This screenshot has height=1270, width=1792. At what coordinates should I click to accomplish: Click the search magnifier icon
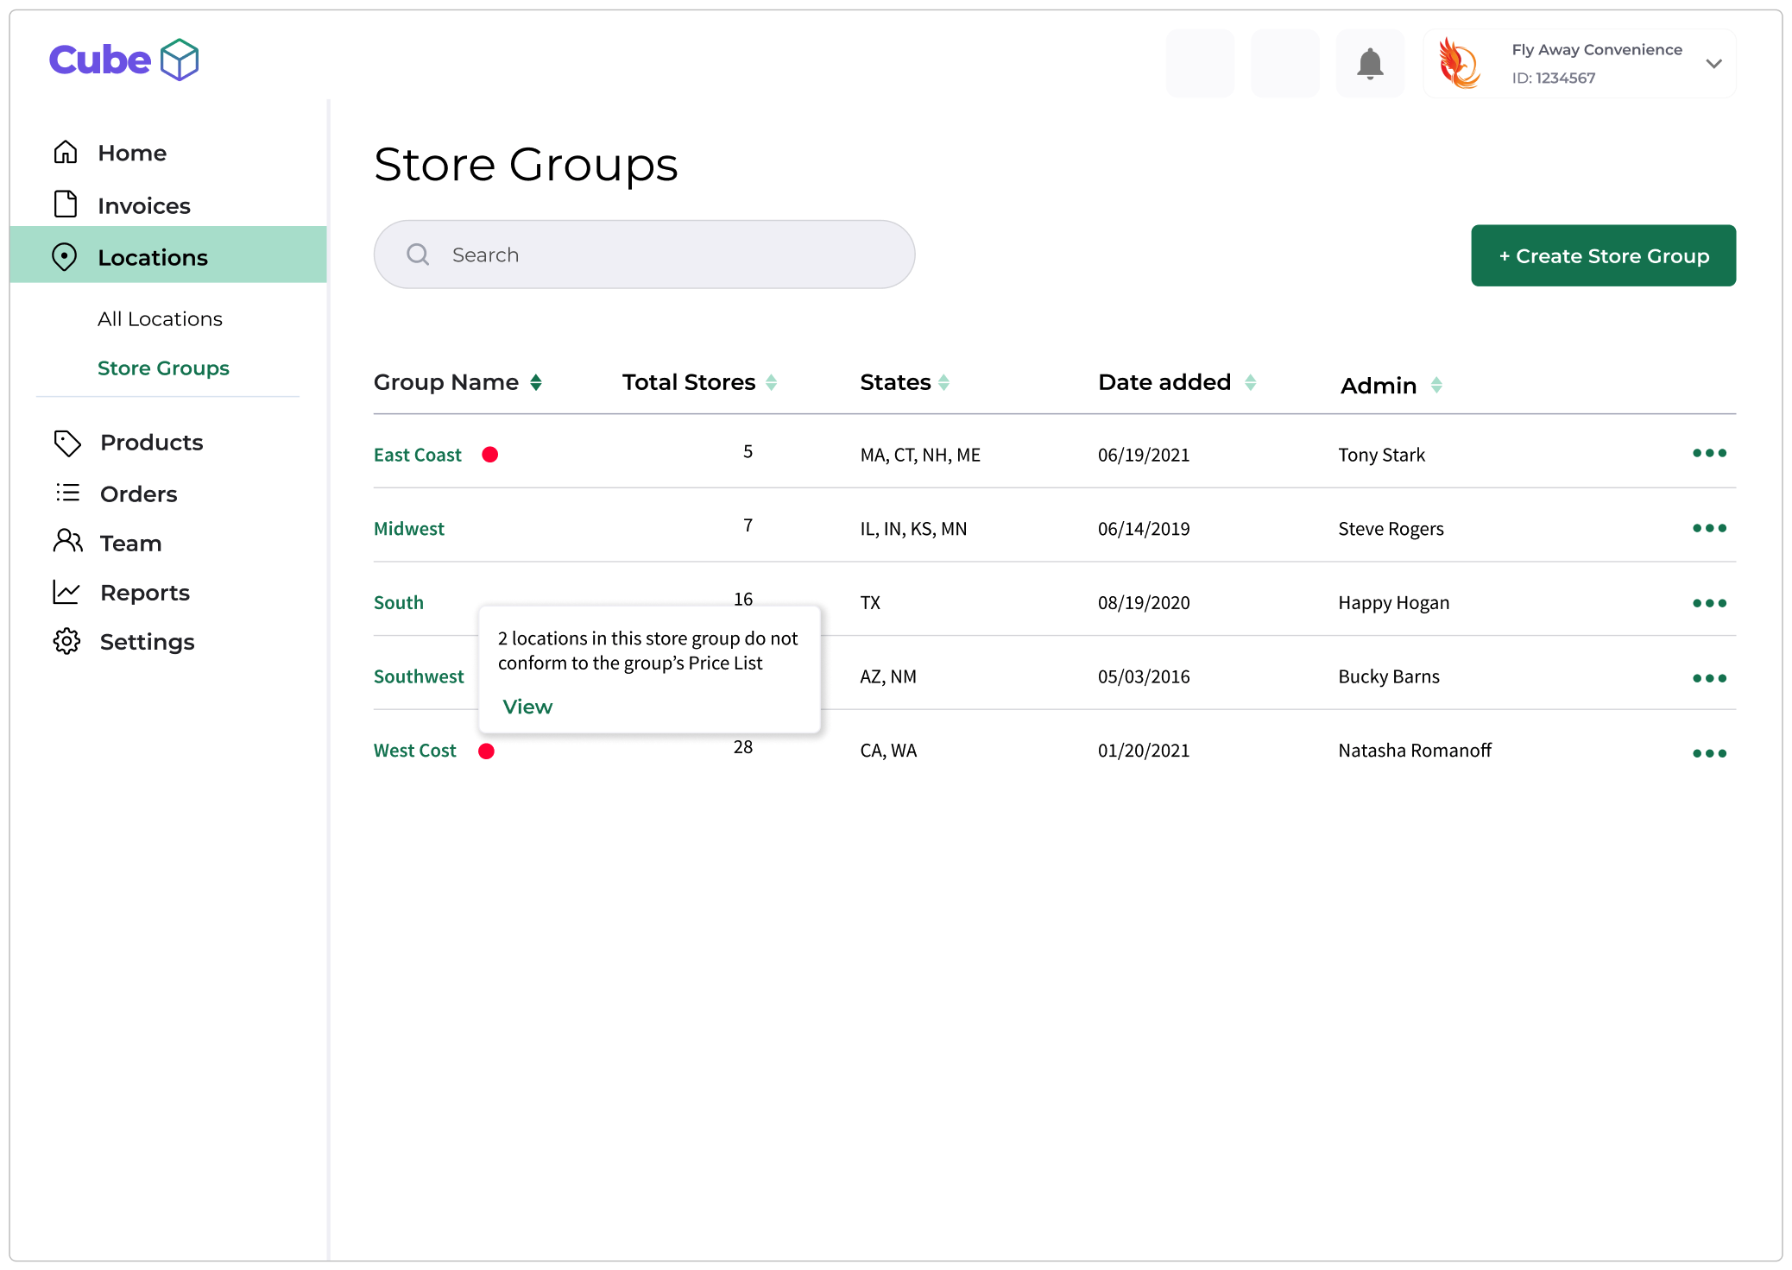pyautogui.click(x=418, y=254)
